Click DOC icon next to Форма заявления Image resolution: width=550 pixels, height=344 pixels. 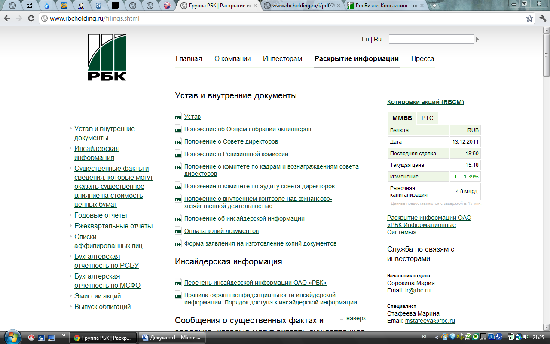[178, 243]
